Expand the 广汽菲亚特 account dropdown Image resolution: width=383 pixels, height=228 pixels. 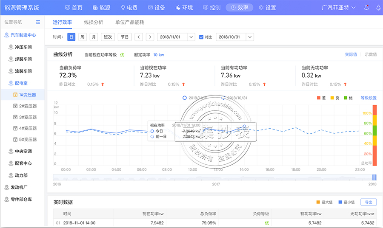(339, 8)
